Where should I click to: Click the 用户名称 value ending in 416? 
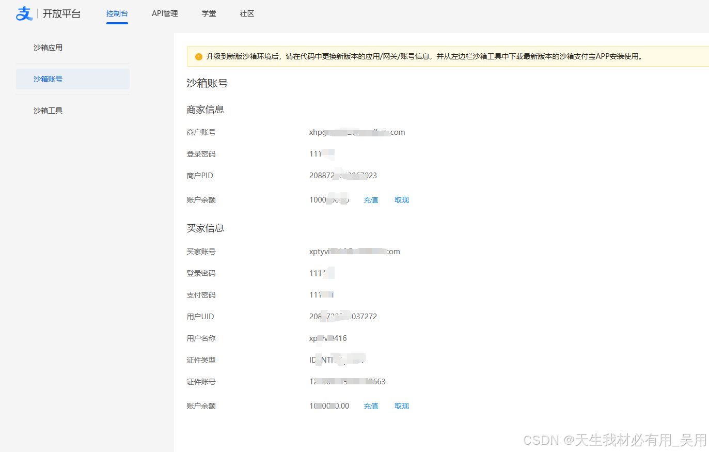coord(328,338)
